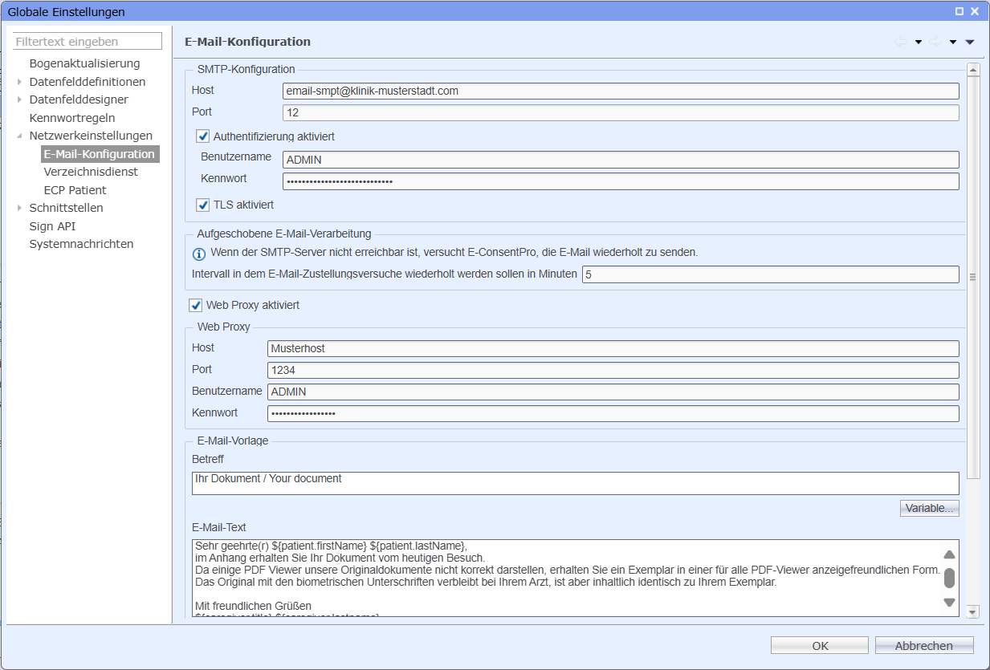
Task: Click the SMTP Host input field
Action: click(620, 91)
